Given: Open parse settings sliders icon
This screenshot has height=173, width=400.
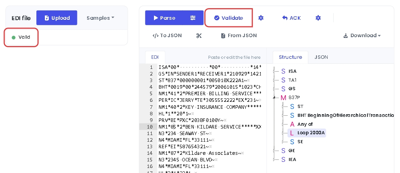Looking at the screenshot, I should point(193,18).
